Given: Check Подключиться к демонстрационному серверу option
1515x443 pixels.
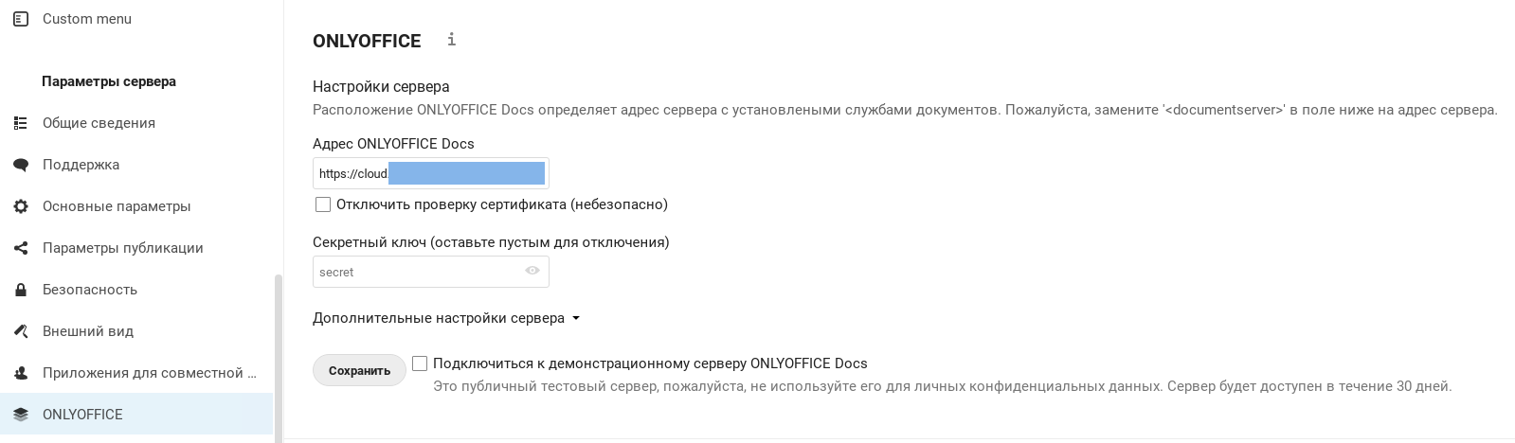Looking at the screenshot, I should [420, 363].
